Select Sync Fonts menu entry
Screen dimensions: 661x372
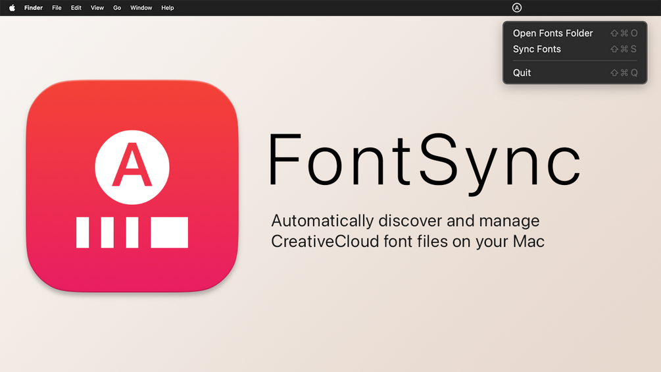click(x=575, y=49)
